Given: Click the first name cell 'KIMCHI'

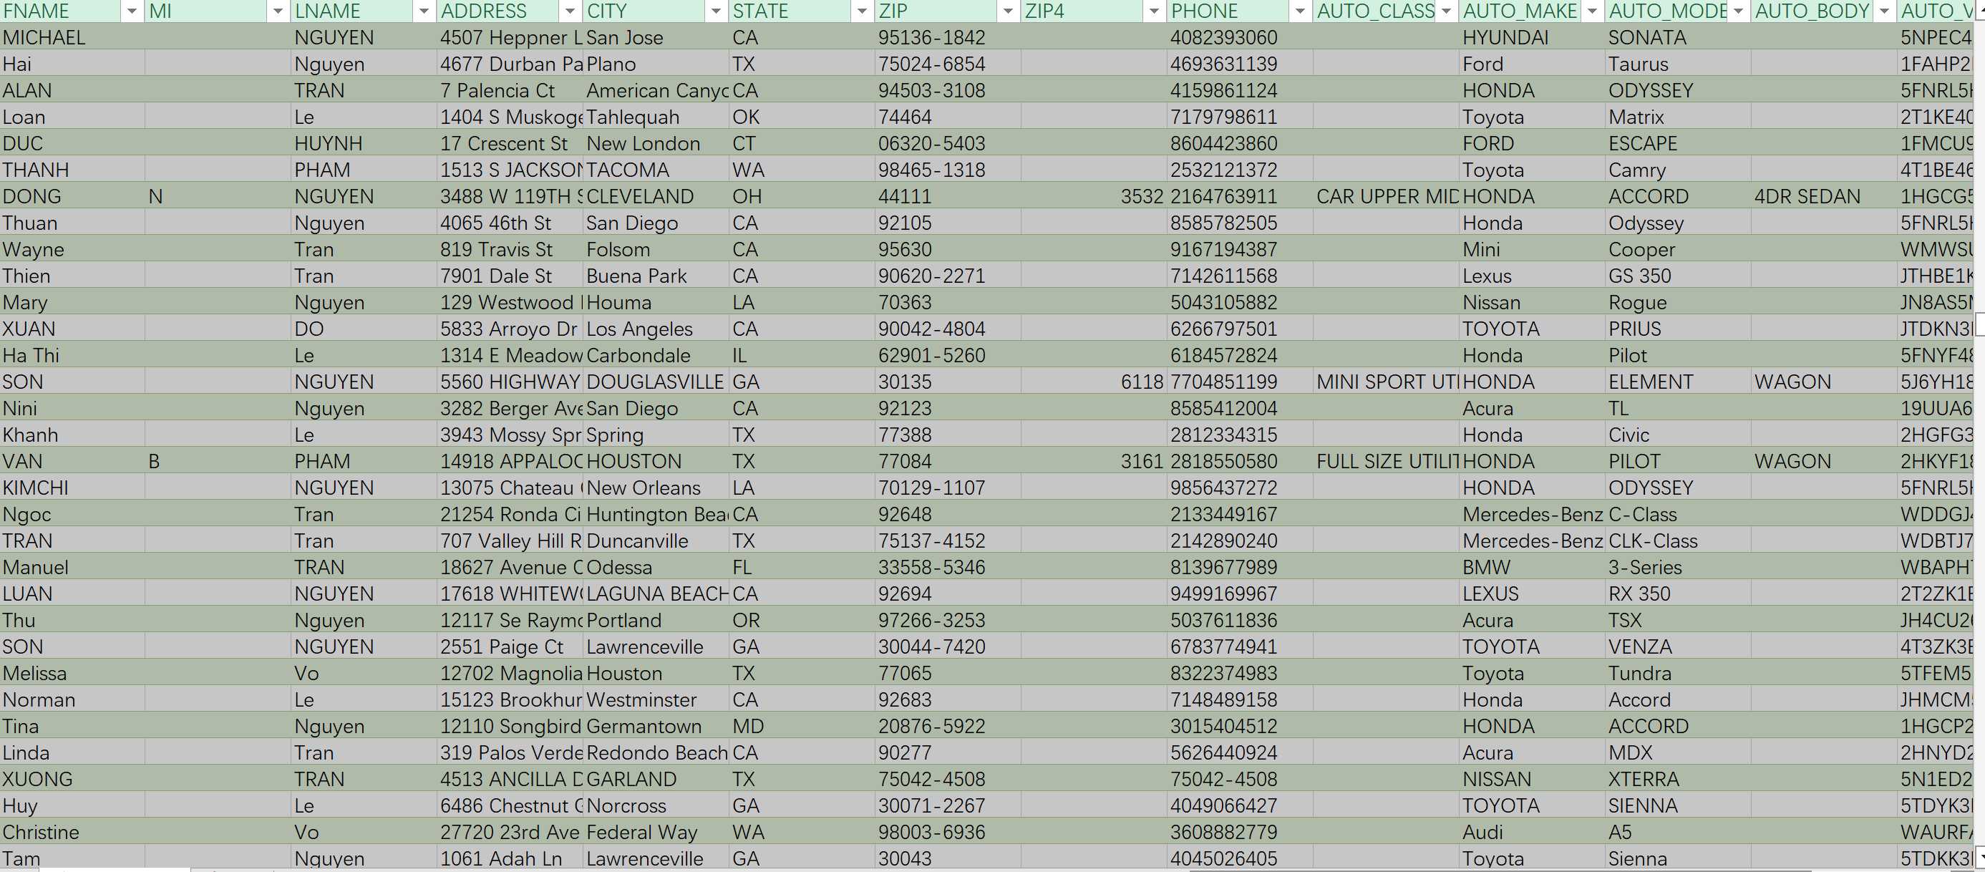Looking at the screenshot, I should tap(72, 488).
